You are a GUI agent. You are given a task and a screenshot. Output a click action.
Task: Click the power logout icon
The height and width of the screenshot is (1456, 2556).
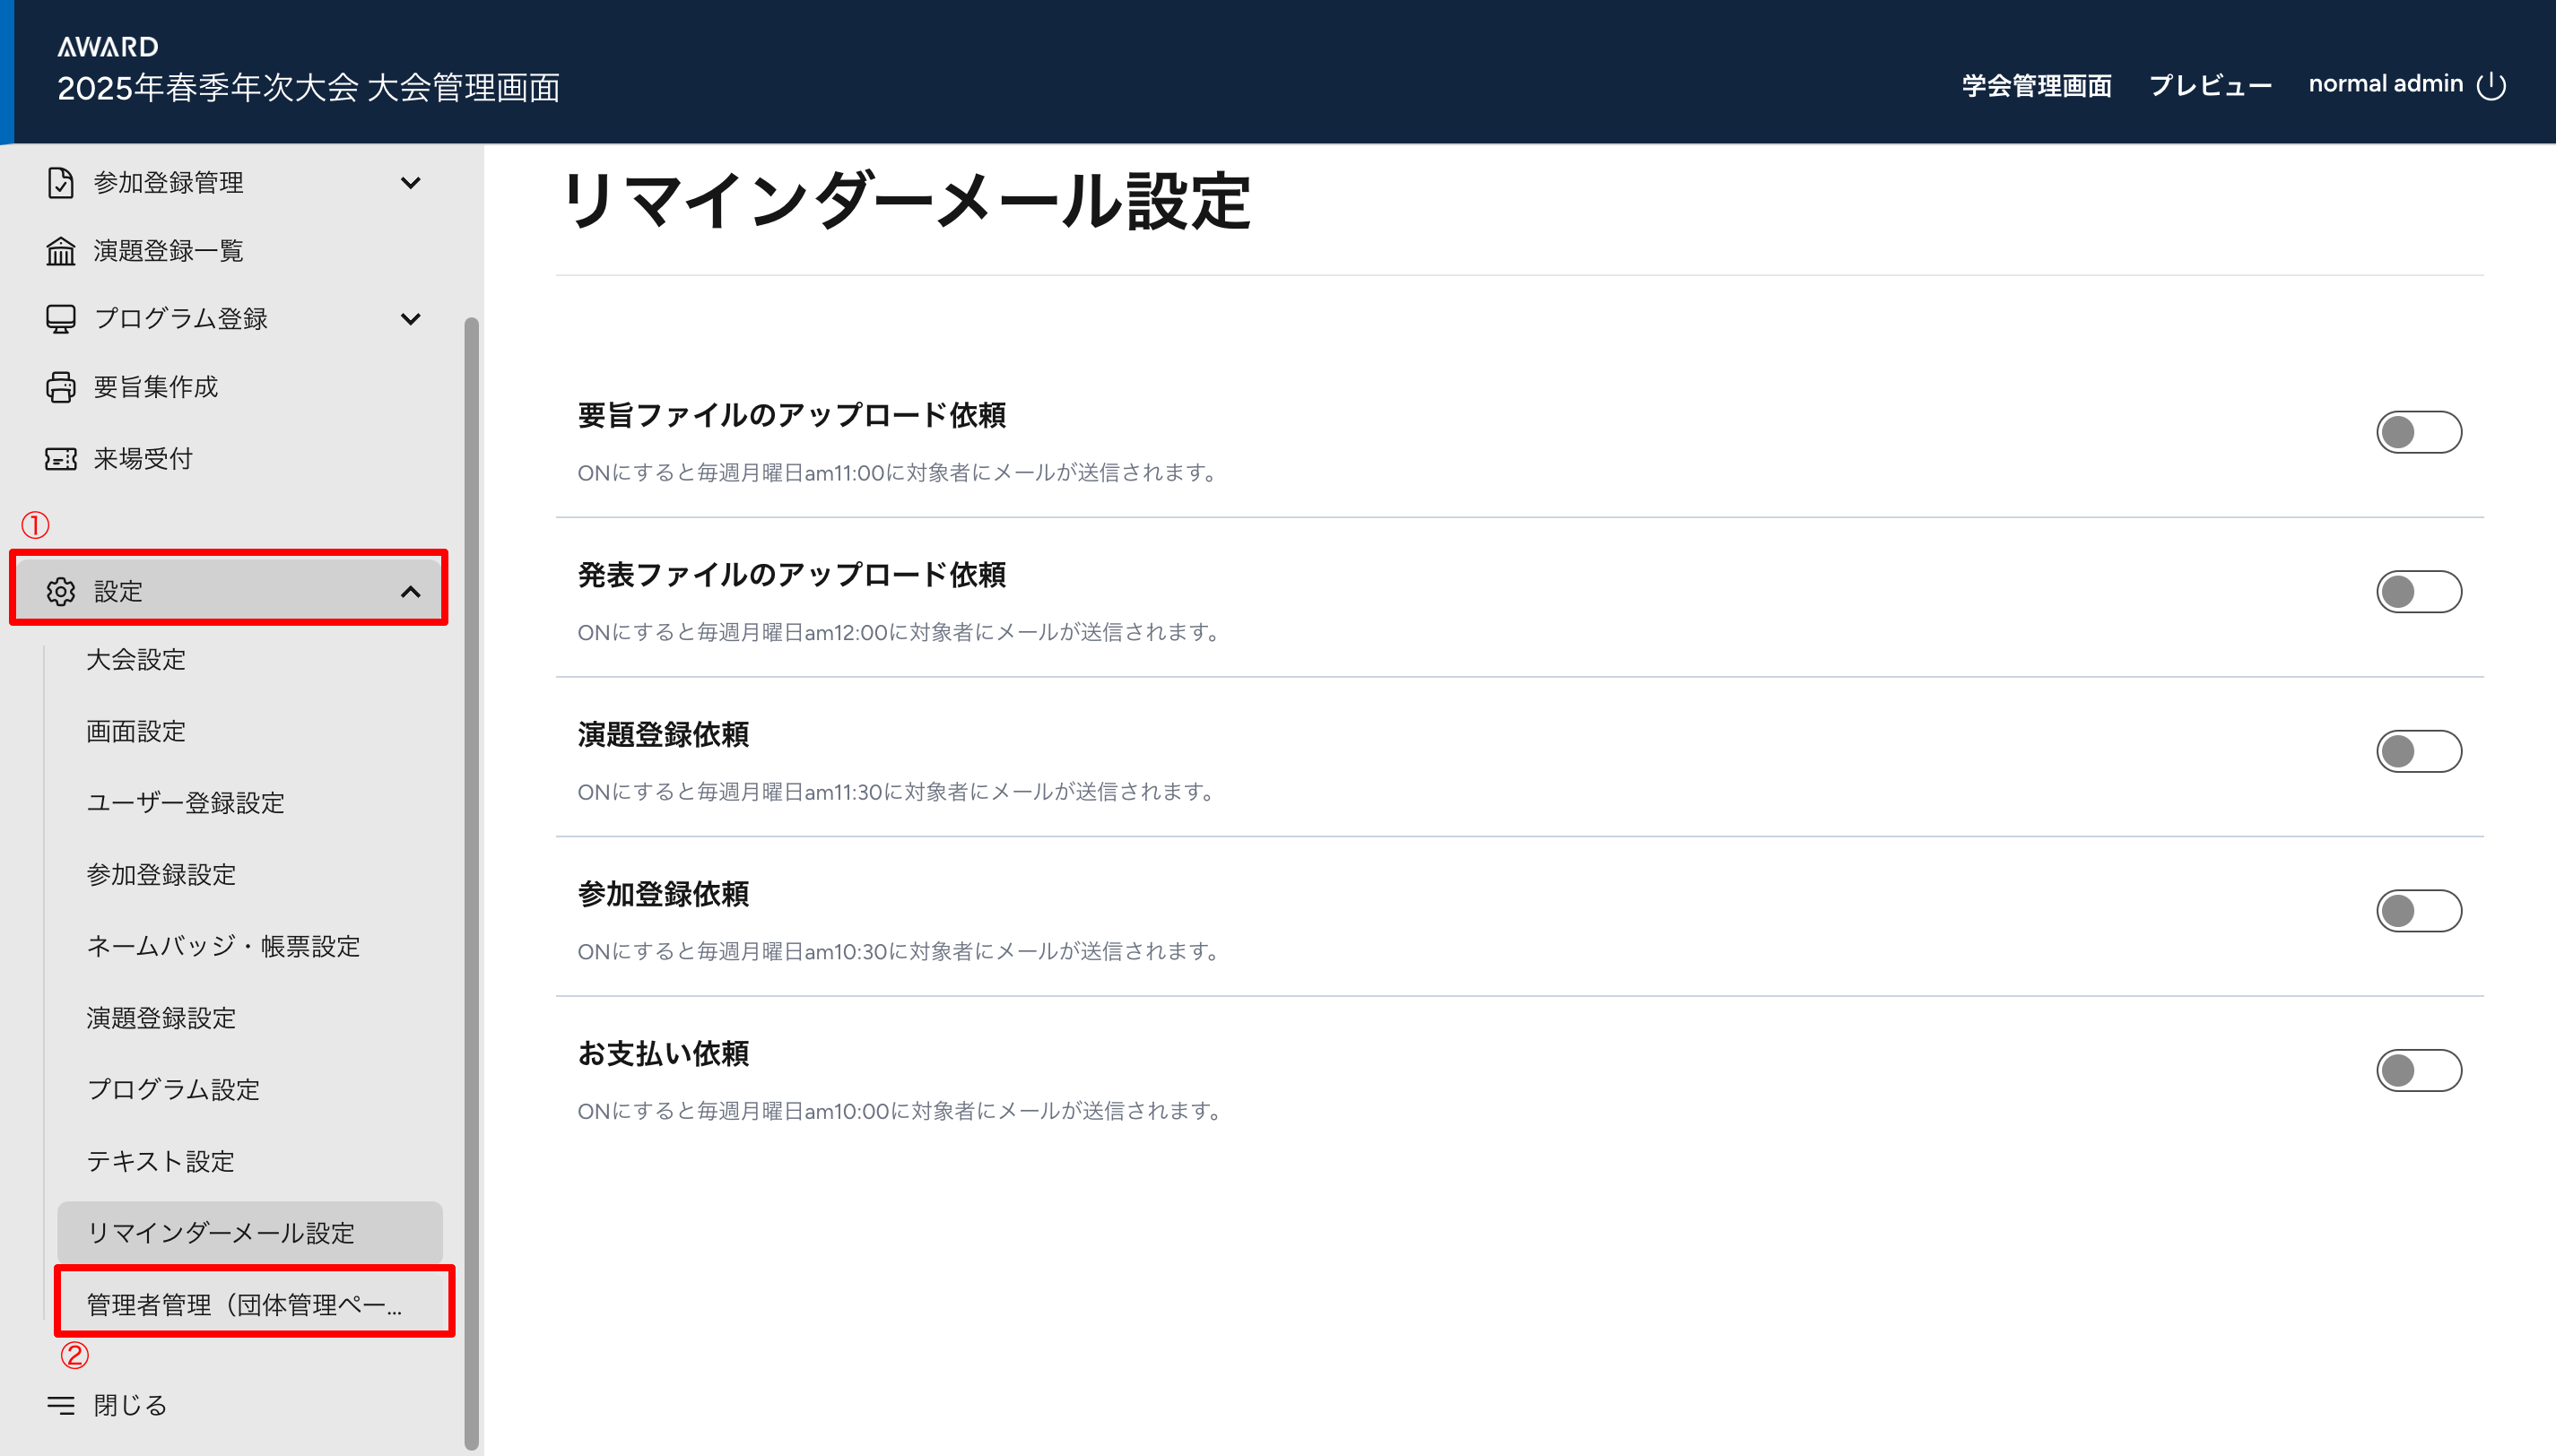pos(2491,85)
